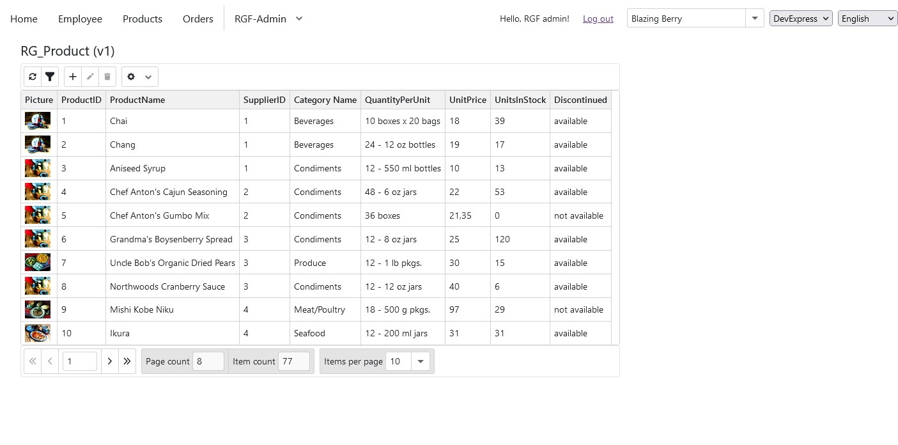Image resolution: width=898 pixels, height=445 pixels.
Task: Open the filter funnel icon
Action: point(50,77)
